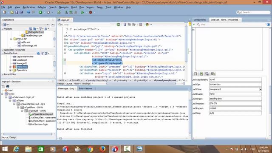This screenshot has width=272, height=153.
Task: Switch to the Bindings editor tab
Action: tap(86, 84)
